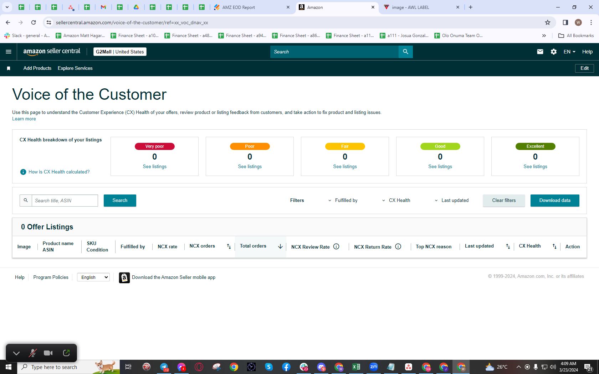
Task: Click Clear filters button
Action: click(x=504, y=201)
